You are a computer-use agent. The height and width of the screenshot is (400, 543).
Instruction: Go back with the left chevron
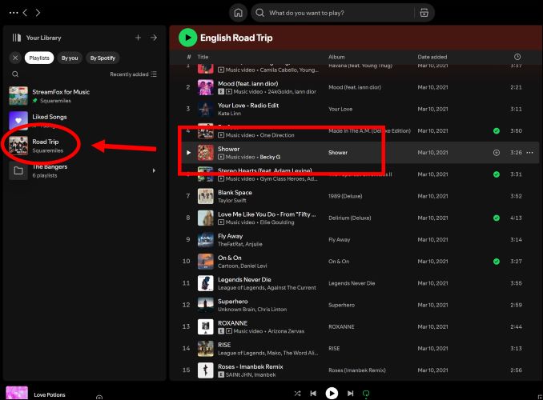(25, 13)
